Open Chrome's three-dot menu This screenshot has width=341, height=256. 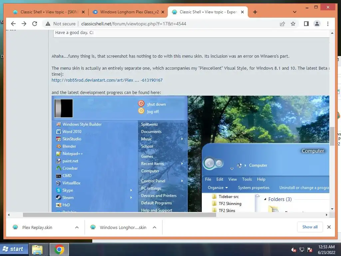pos(328,24)
